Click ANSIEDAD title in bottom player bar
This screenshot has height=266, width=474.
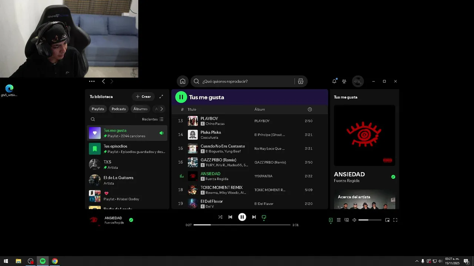click(113, 218)
